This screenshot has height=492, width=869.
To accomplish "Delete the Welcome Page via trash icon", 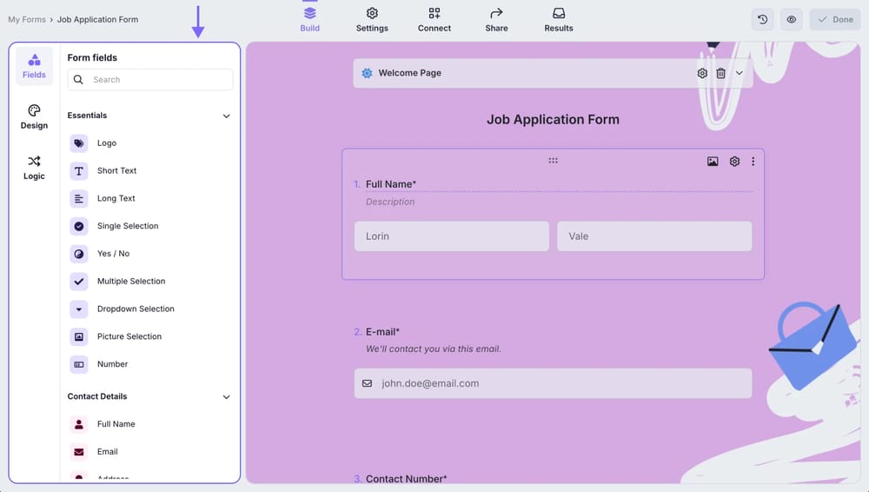I will (720, 74).
